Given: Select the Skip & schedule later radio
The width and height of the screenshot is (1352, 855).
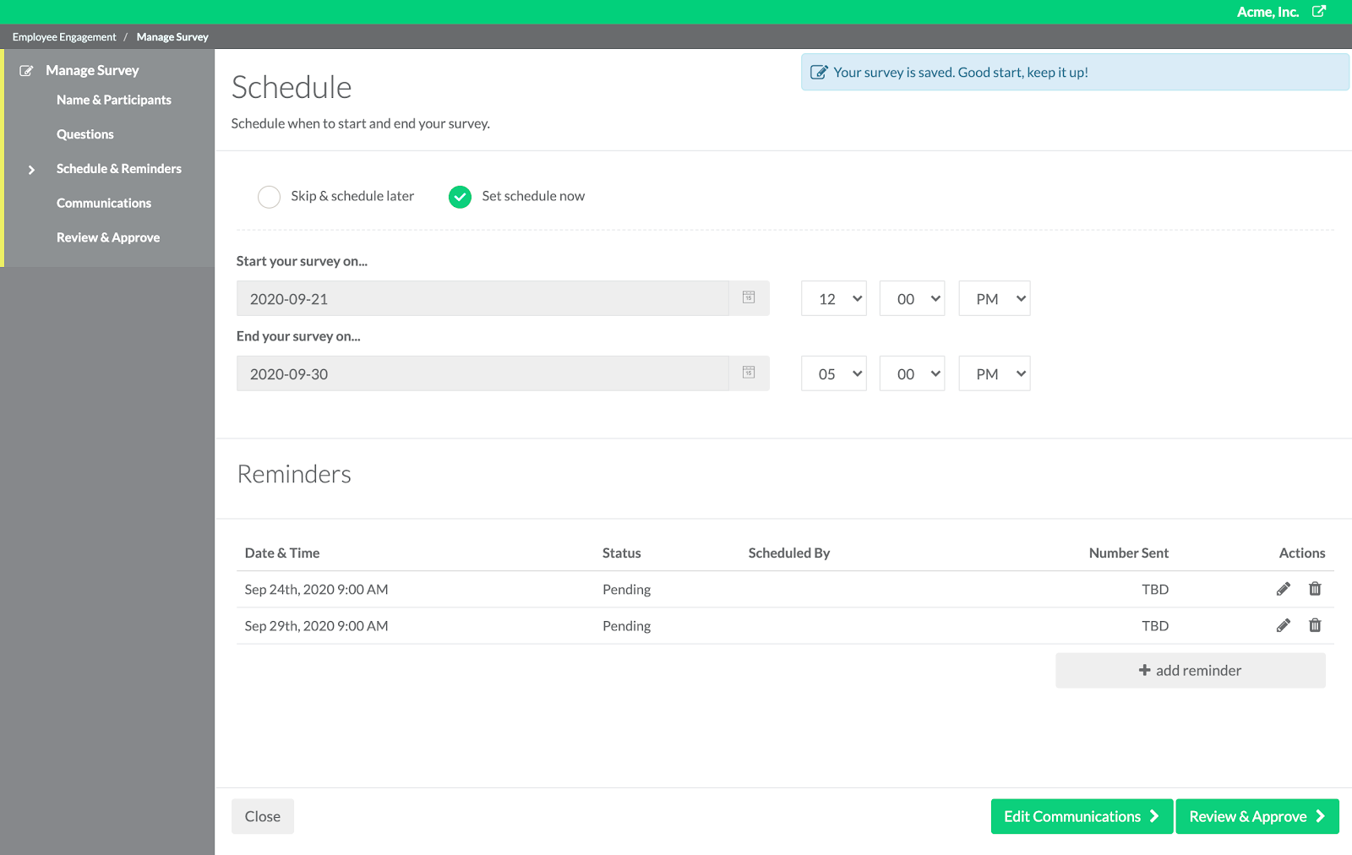Looking at the screenshot, I should coord(269,197).
